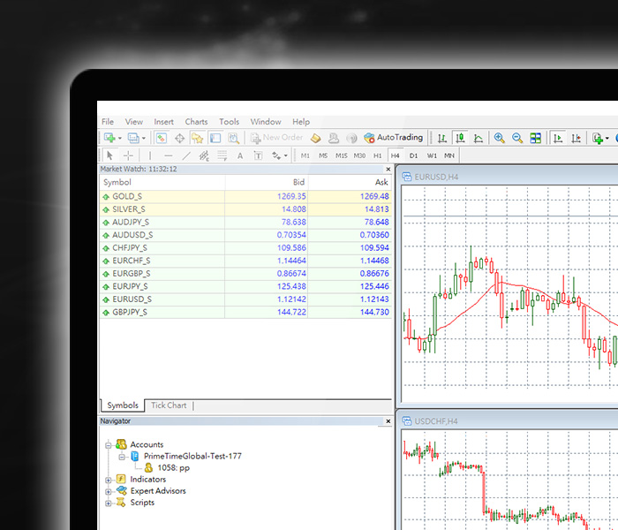Collapse the Accounts tree node
Viewport: 618px width, 530px height.
[x=108, y=445]
